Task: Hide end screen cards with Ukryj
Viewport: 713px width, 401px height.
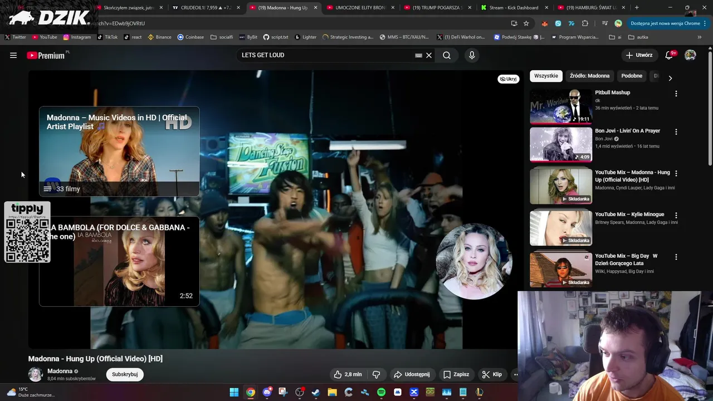Action: pos(508,79)
